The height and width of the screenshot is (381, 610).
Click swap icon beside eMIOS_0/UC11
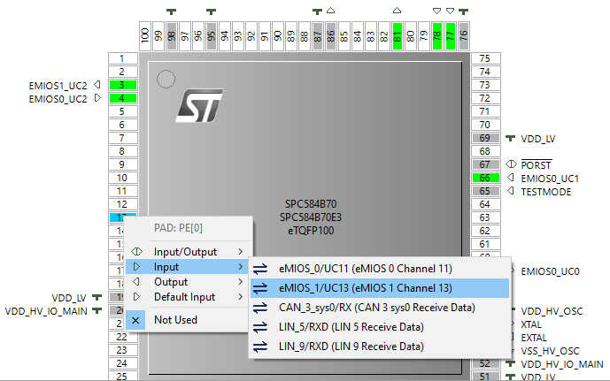260,269
